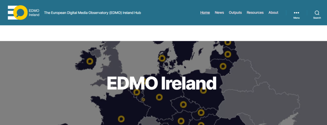Open the Resources menu item

[x=255, y=12]
